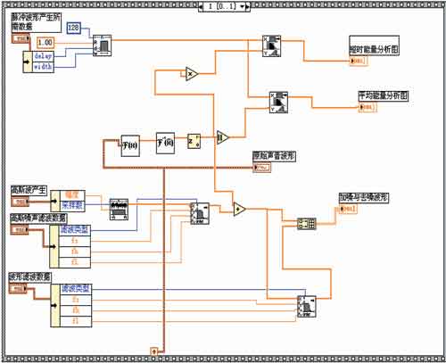
Task: Select fh in the 波形滤波数据 unbundle
Action: pyautogui.click(x=76, y=310)
